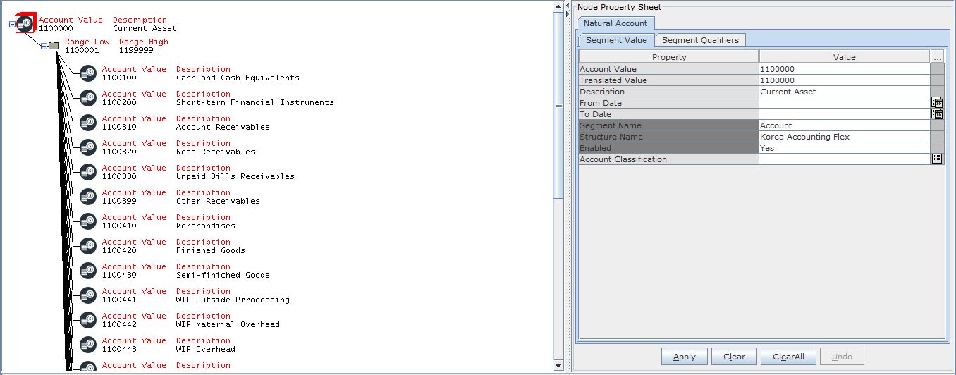Viewport: 956px width, 375px height.
Task: Select the Merchandises account icon
Action: click(x=88, y=221)
